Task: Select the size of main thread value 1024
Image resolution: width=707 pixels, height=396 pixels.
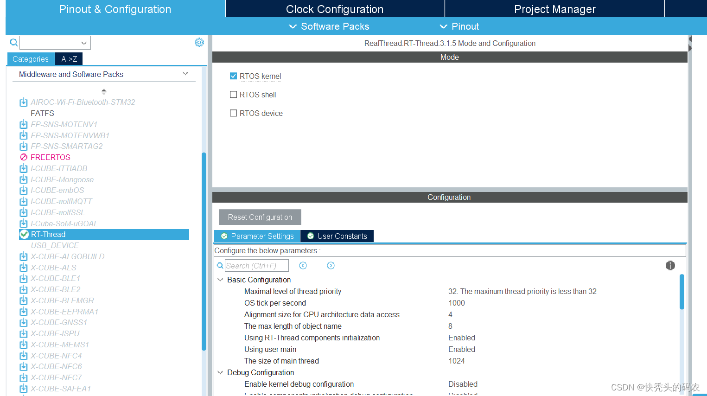Action: tap(457, 361)
